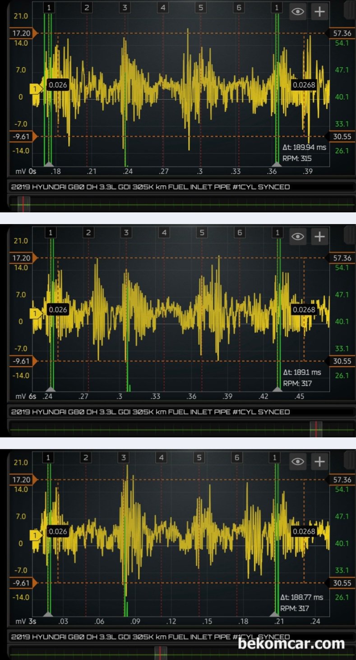
Task: Hit the plus icon in bottom chart
Action: click(319, 461)
